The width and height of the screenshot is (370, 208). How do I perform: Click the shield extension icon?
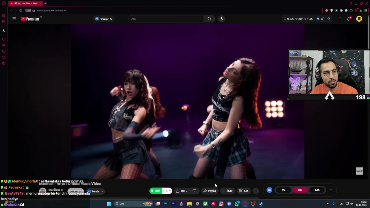(332, 10)
